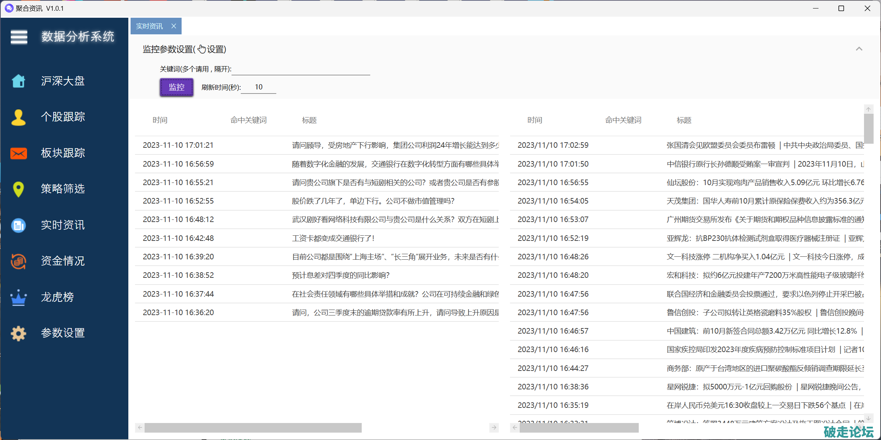
Task: Switch to the 实时资讯 tab
Action: pos(149,26)
